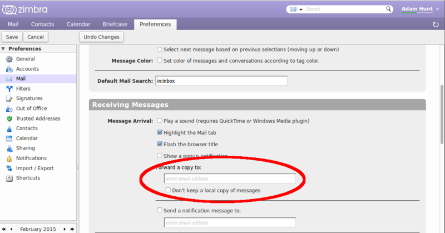Open General preferences gear icon
Image resolution: width=445 pixels, height=233 pixels.
click(x=9, y=59)
